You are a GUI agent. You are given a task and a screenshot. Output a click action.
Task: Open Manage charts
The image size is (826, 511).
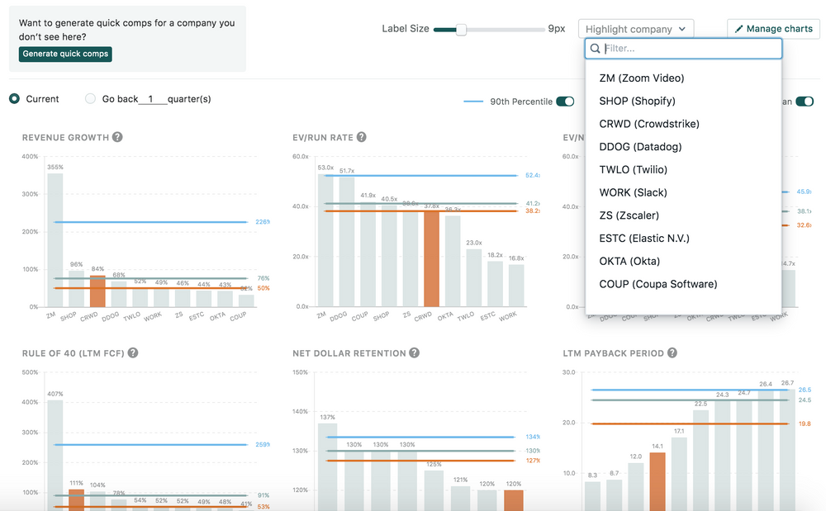[x=773, y=28]
